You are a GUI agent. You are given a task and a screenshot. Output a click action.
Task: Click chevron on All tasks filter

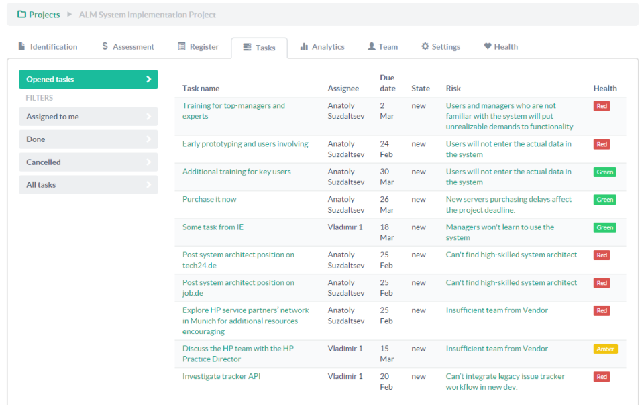pyautogui.click(x=148, y=185)
